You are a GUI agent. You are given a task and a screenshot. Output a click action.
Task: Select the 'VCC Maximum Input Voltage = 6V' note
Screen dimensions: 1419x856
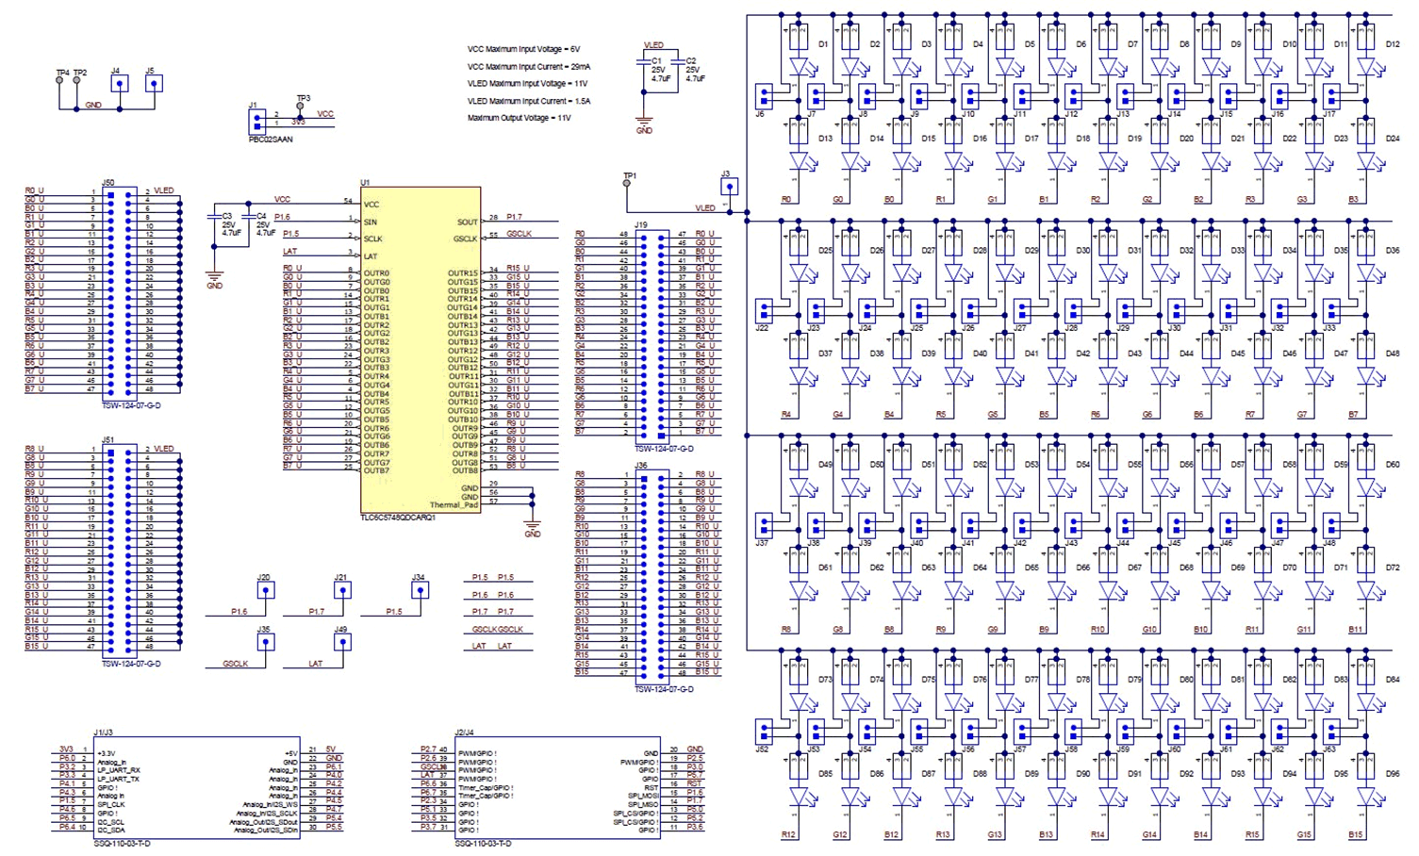click(523, 50)
